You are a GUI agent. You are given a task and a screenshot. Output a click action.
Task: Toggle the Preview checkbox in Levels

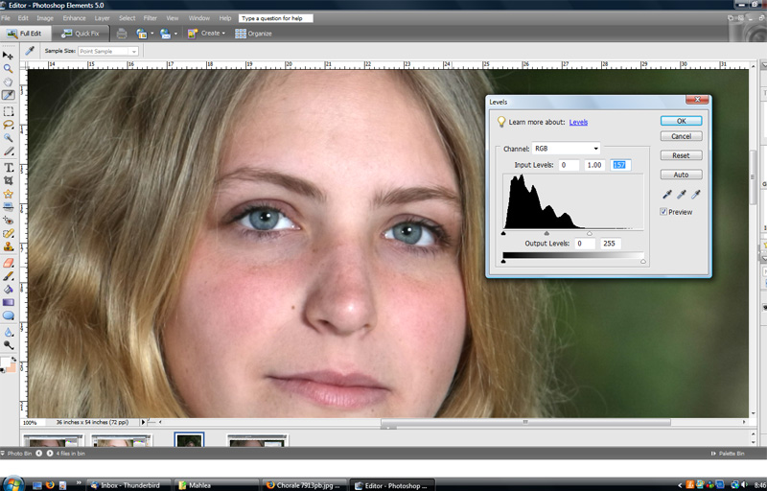coord(663,212)
